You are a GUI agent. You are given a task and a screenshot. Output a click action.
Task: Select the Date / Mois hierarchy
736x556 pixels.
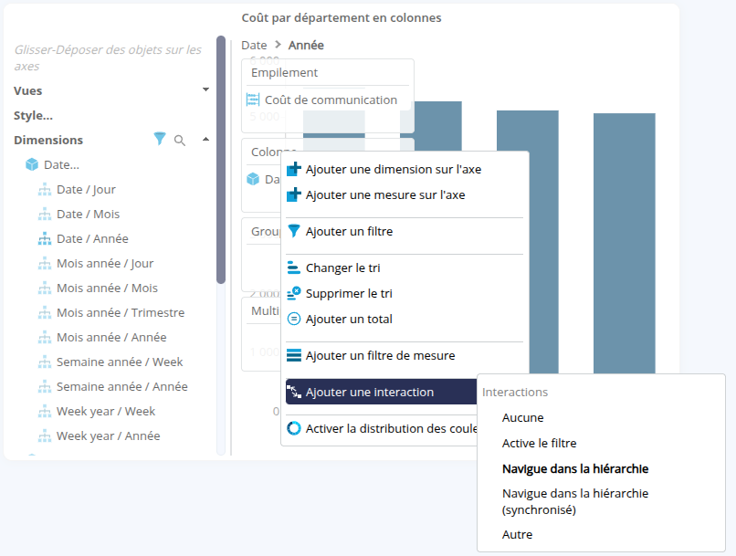(89, 214)
